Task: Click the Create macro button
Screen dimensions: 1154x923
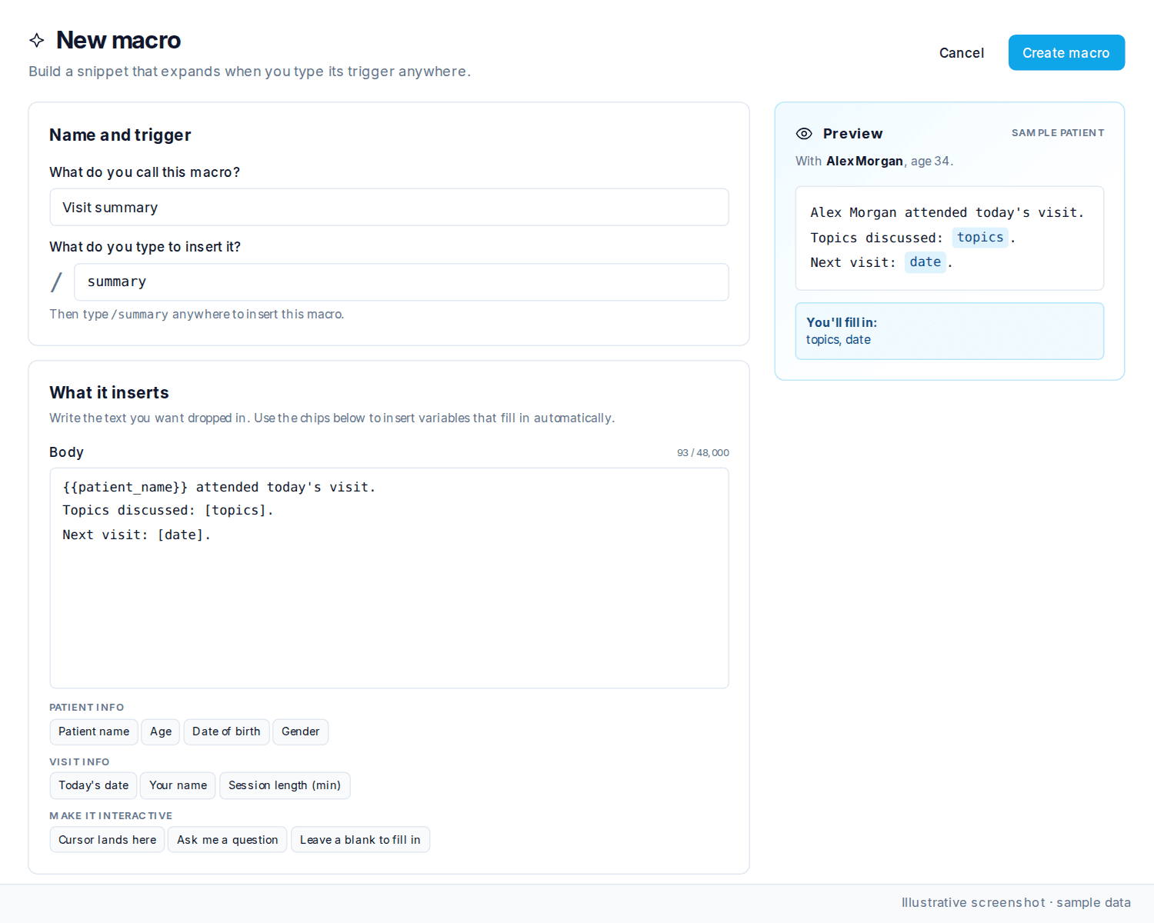Action: 1066,53
